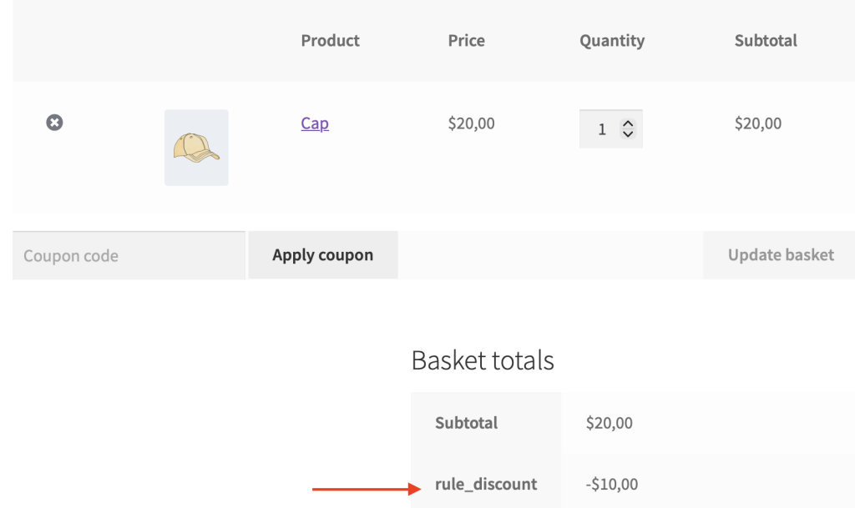Open the Cap product link

coord(315,123)
